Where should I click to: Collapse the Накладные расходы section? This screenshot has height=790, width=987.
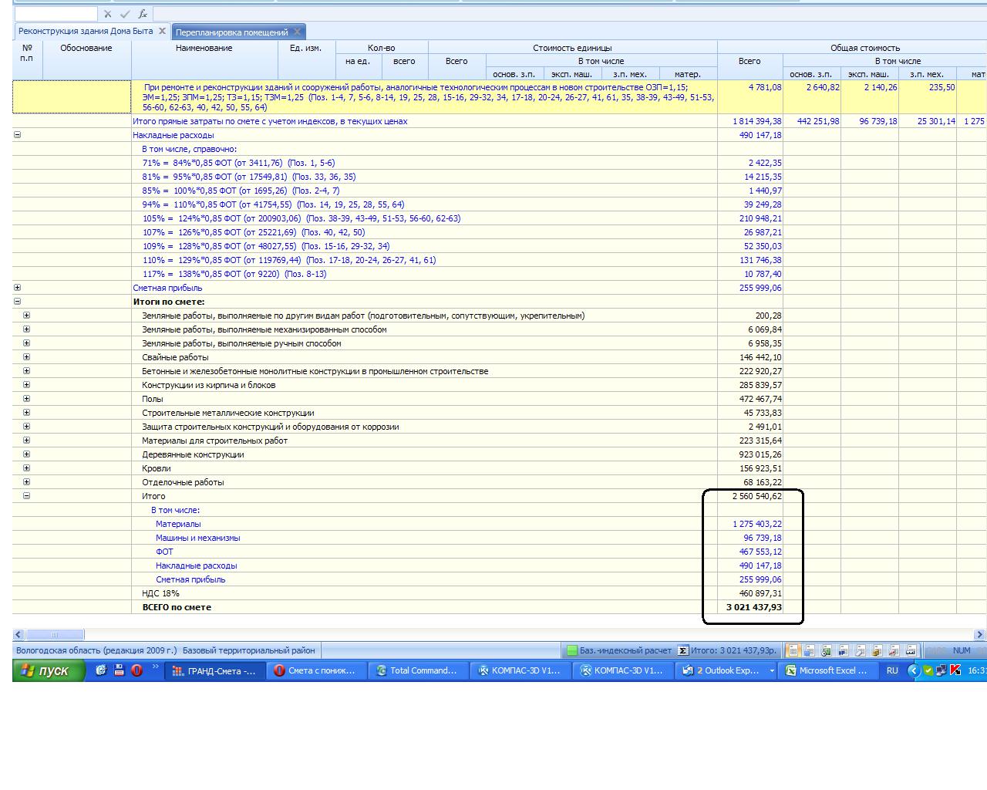click(x=17, y=135)
